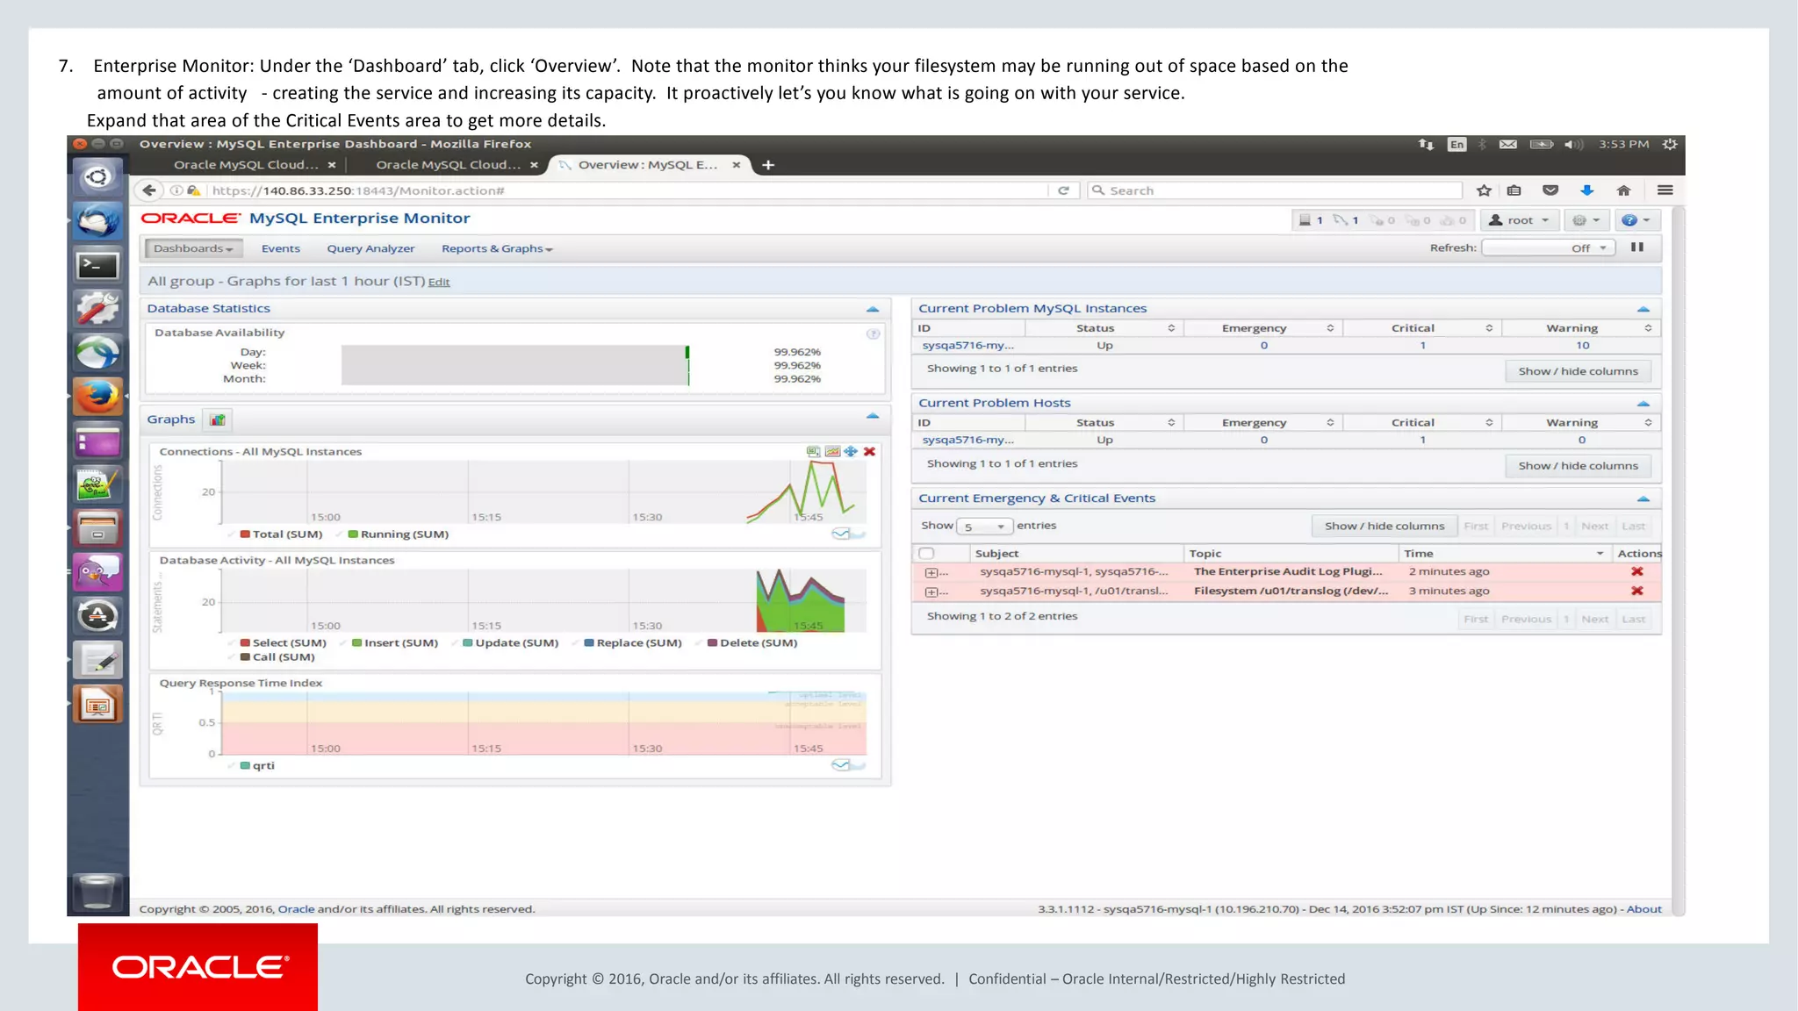Viewport: 1798px width, 1011px height.
Task: Open Firefox downloads arrow icon
Action: click(1586, 190)
